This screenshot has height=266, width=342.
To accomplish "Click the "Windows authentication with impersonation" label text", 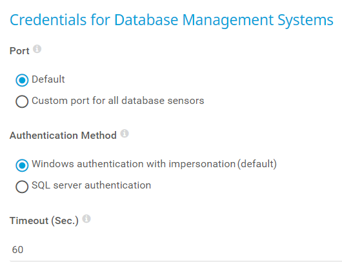I will [134, 164].
